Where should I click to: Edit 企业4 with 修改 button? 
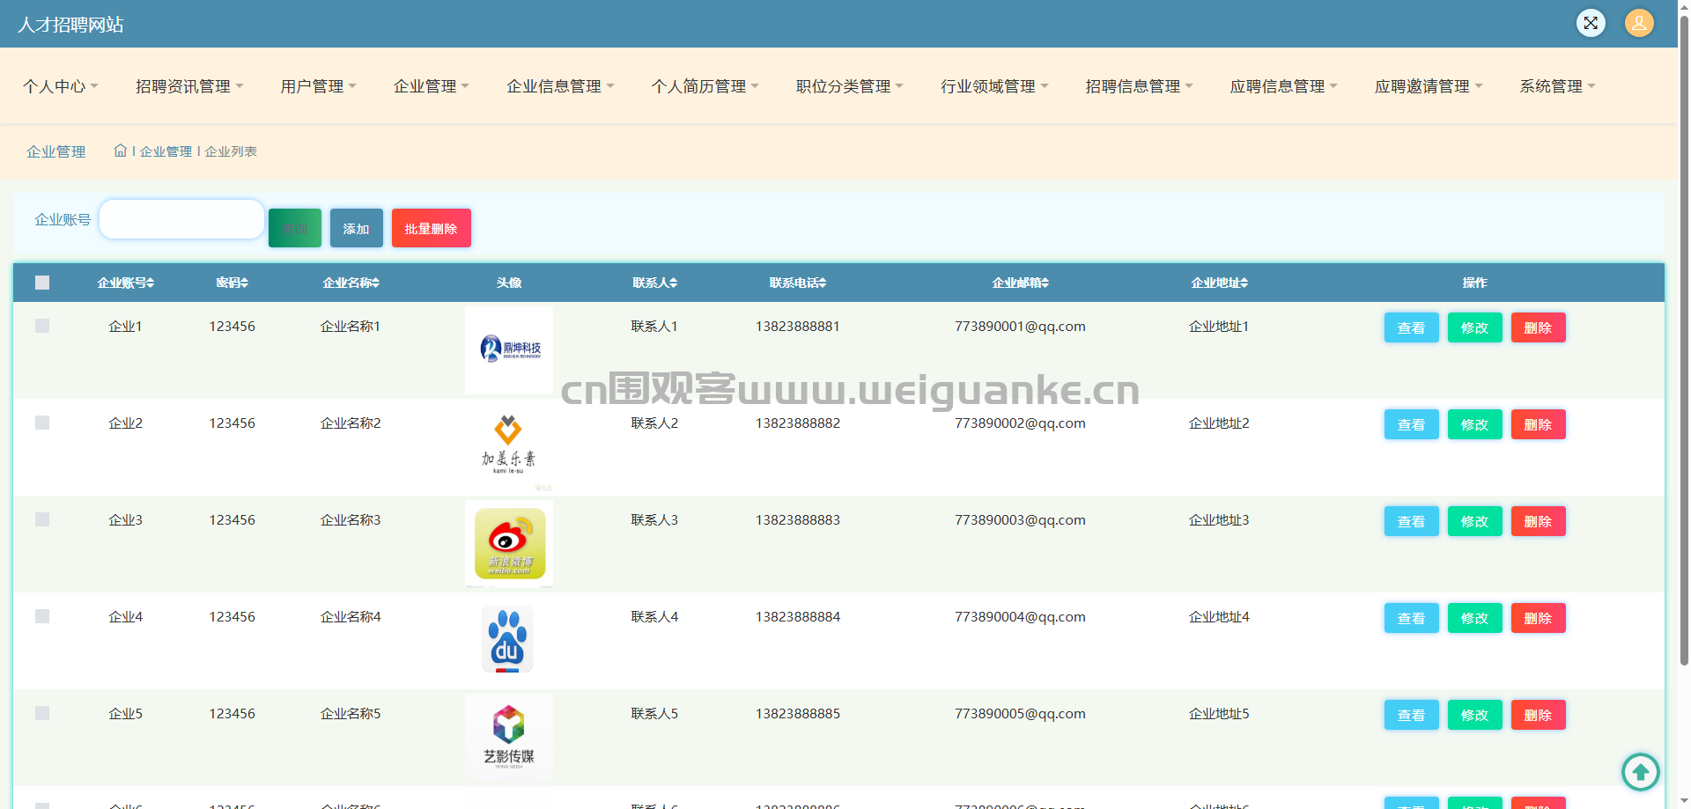(x=1474, y=618)
